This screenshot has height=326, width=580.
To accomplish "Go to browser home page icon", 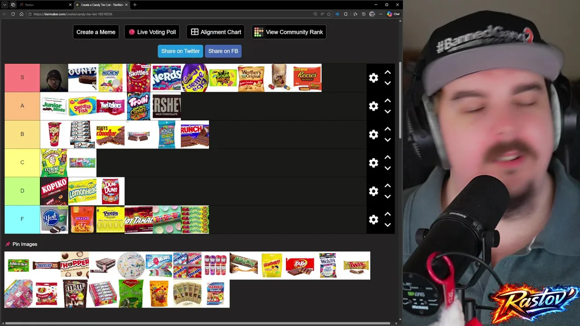I will click(21, 14).
